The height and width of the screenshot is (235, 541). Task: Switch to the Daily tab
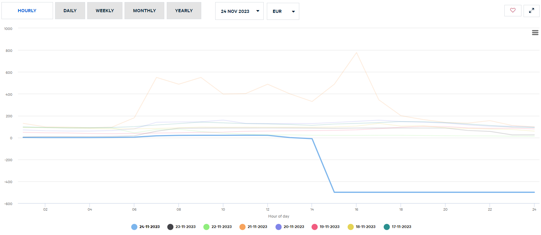70,11
